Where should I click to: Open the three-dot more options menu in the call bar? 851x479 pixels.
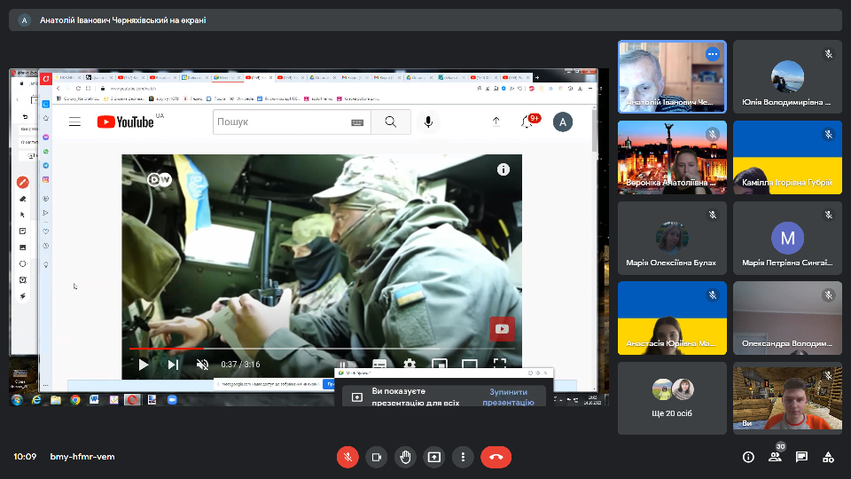(462, 457)
